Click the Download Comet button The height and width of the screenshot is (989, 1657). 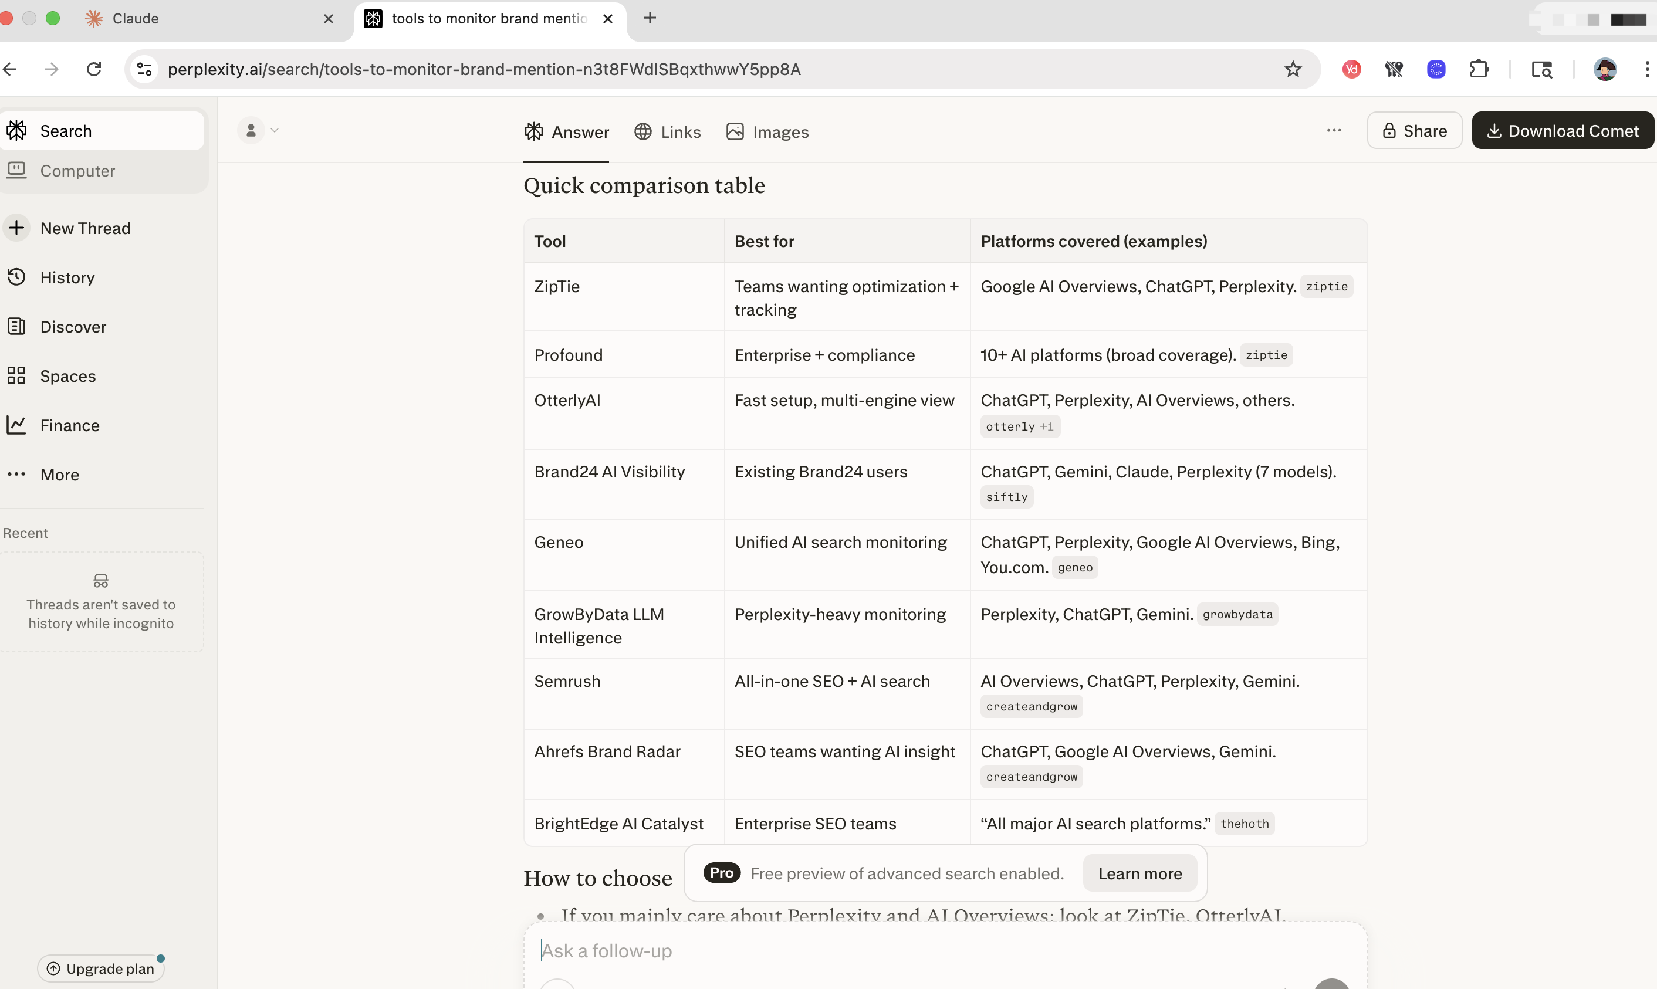(1563, 130)
